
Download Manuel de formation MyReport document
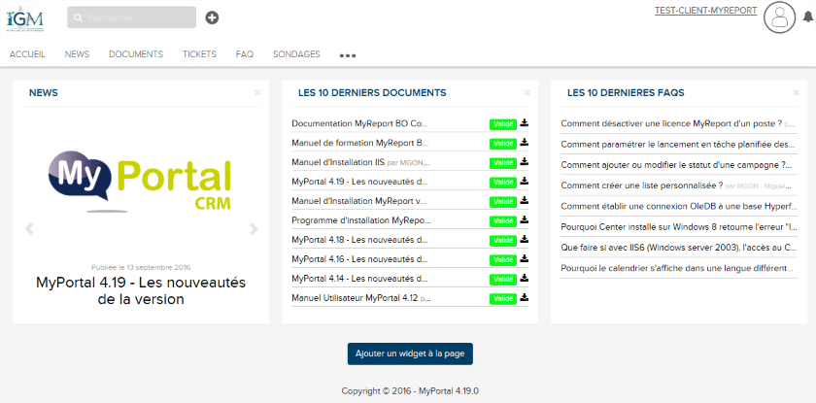coord(524,142)
